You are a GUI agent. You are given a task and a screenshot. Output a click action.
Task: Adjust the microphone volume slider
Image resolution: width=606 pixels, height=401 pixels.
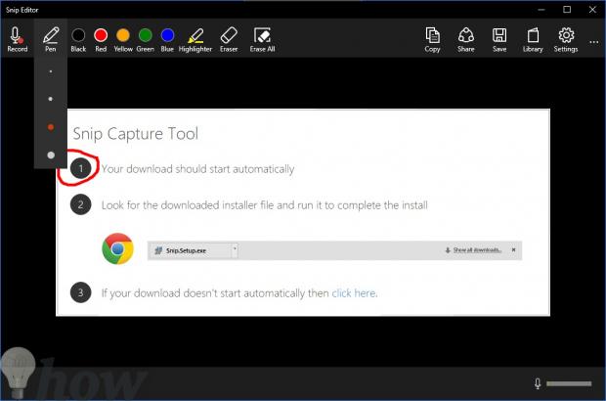[569, 383]
